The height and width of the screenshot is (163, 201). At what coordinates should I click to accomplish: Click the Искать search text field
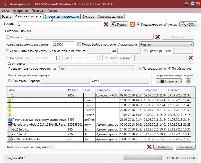click(59, 24)
